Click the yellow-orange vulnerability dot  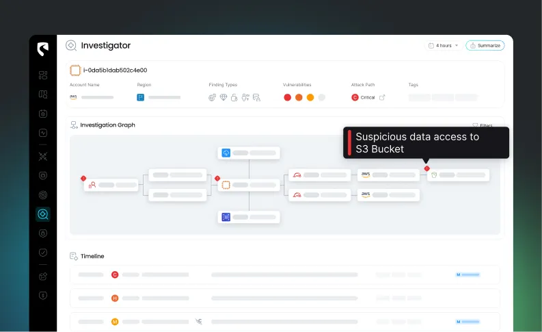310,98
